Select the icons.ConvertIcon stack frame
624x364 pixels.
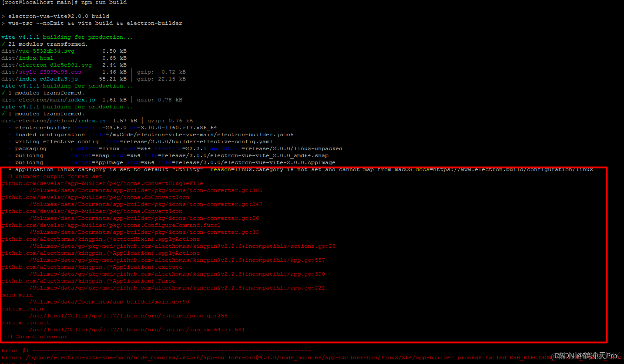[x=92, y=211]
